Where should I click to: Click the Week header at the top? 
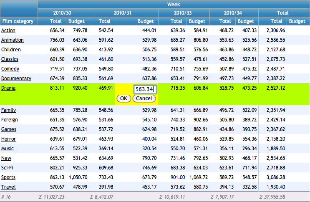(174, 4)
